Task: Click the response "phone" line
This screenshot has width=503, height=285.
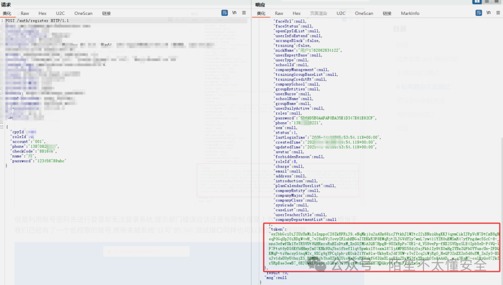Action: 298,123
